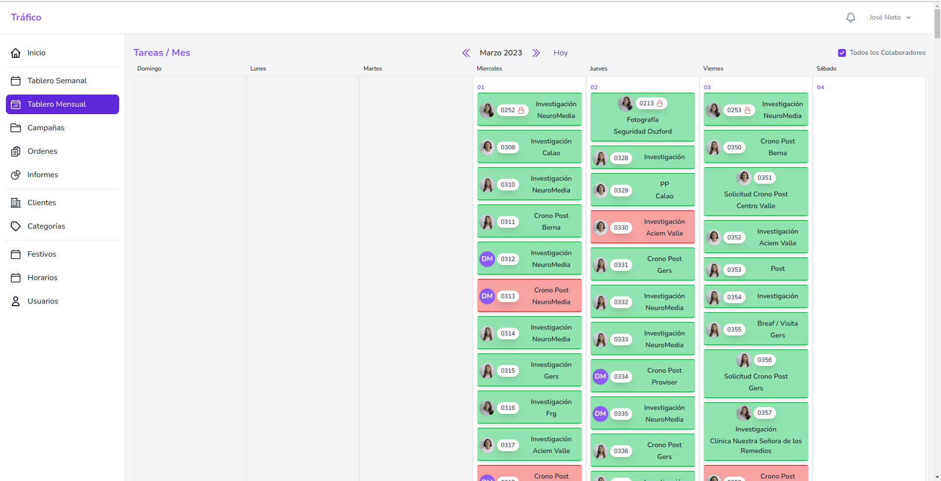Screen dimensions: 941x481
Task: Click the Ordenes clipboard icon
Action: tap(16, 151)
